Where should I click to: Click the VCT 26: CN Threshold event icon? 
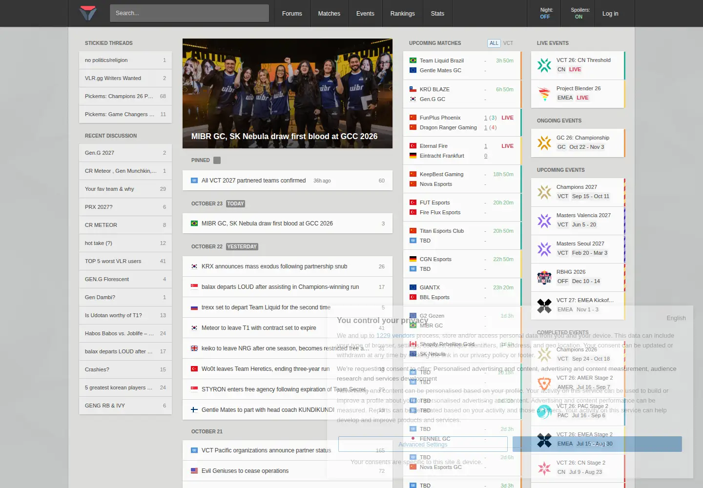(544, 65)
